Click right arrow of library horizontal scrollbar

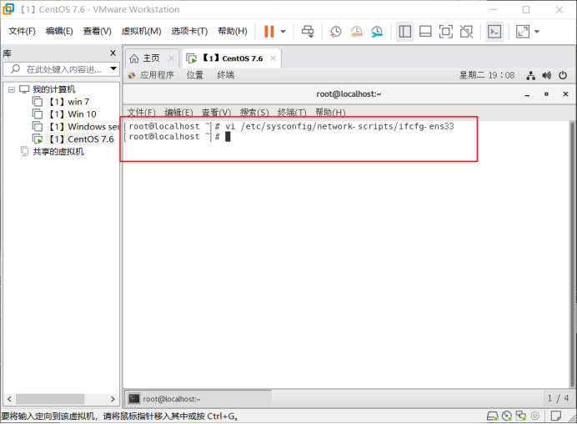113,399
